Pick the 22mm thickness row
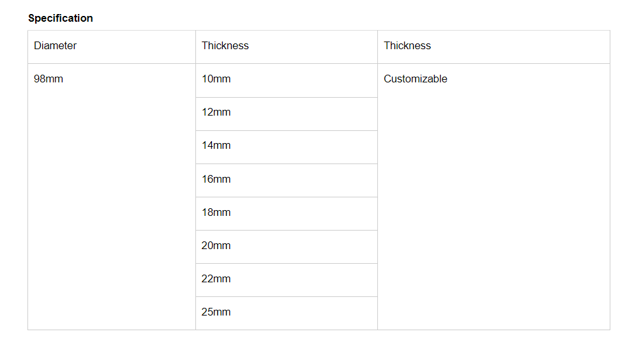This screenshot has width=641, height=350. [x=216, y=279]
